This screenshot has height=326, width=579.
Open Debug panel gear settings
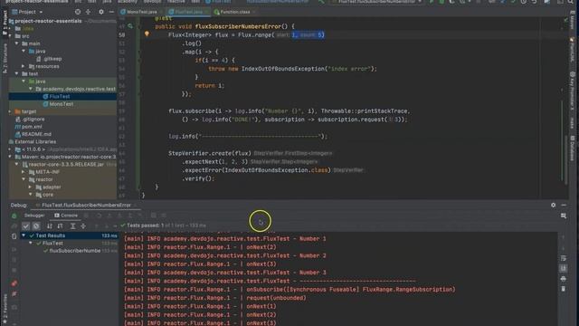553,205
